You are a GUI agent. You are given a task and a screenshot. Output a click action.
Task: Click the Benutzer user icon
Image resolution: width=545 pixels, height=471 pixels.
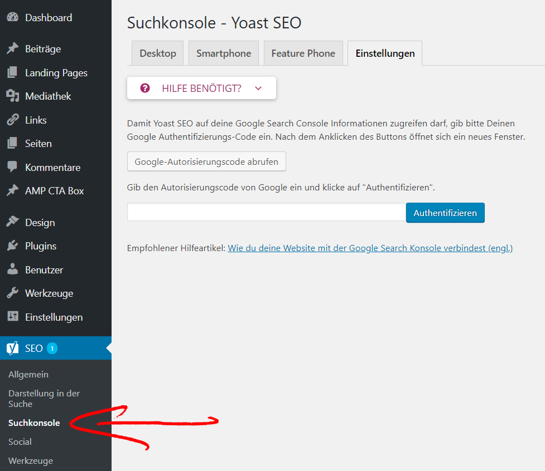tap(12, 269)
